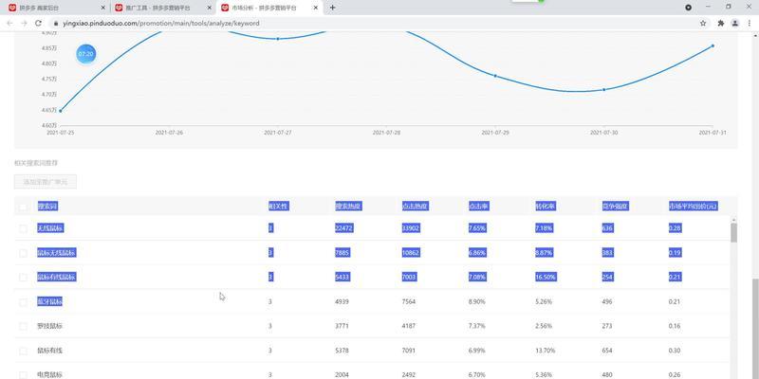Click conversion rate 16.50%
The height and width of the screenshot is (379, 759).
(546, 277)
